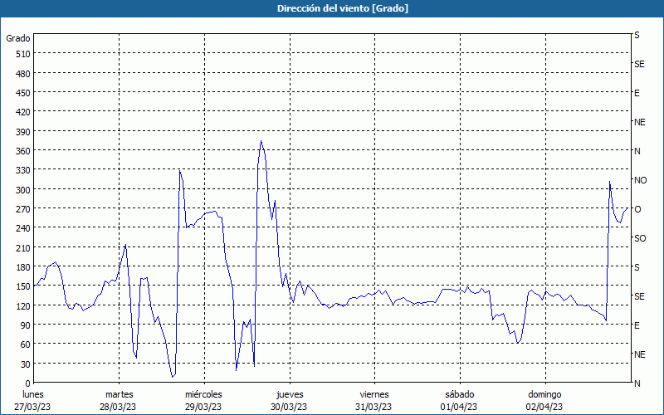Click the 510 y-axis value
The height and width of the screenshot is (415, 664).
coord(23,54)
